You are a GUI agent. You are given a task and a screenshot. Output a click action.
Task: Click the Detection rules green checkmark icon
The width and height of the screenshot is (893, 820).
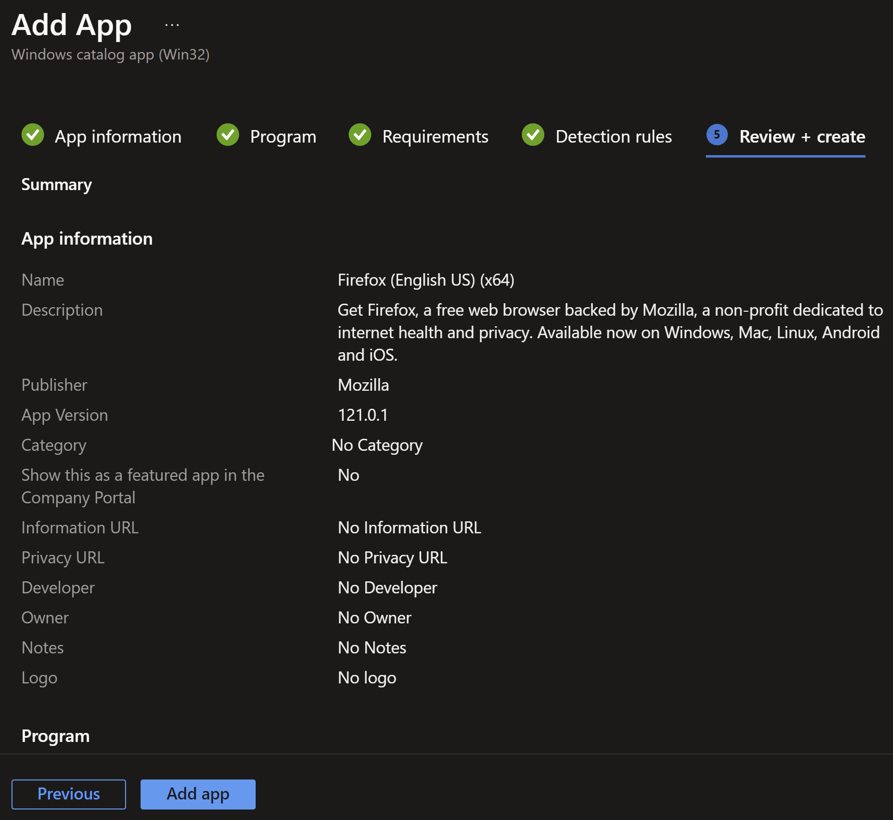533,135
